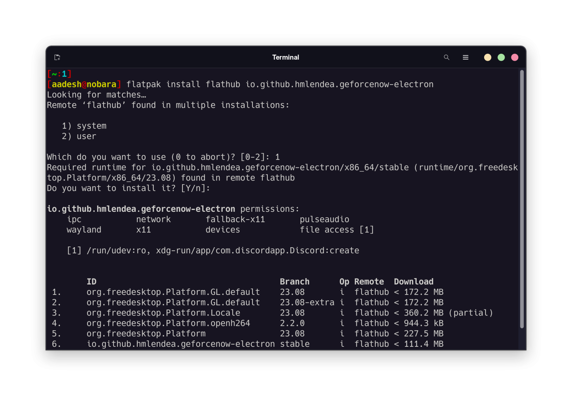Image resolution: width=572 pixels, height=396 pixels.
Task: Select the "aadesh@nobara" prompt text
Action: point(84,84)
